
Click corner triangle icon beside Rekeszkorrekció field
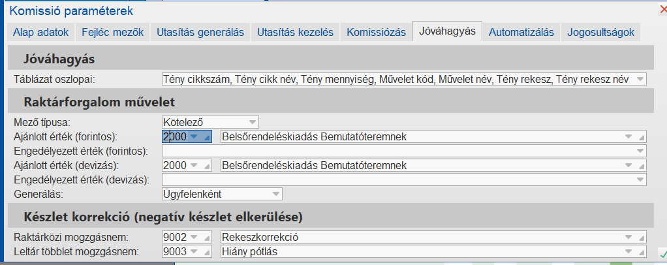(642, 238)
